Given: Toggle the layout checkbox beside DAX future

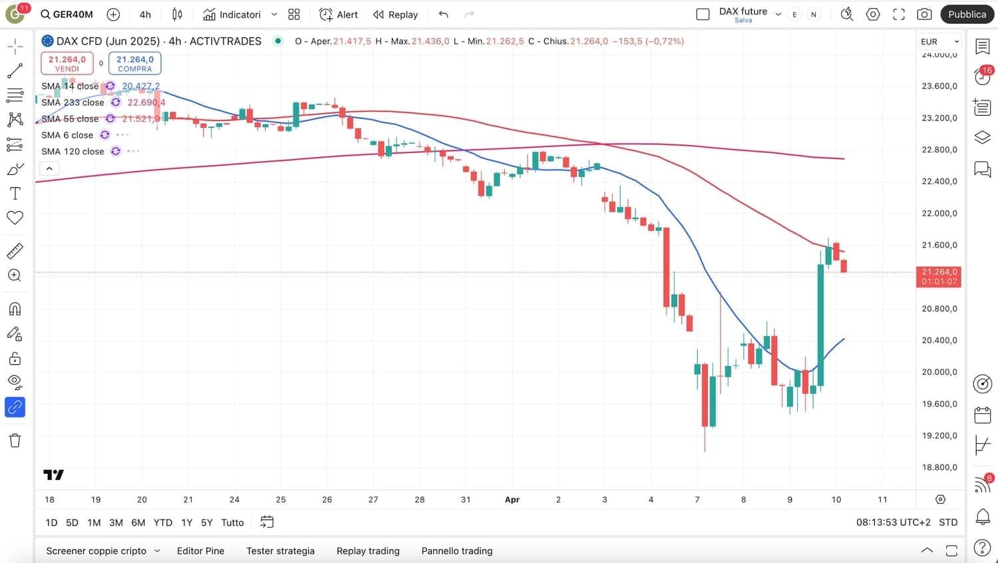Looking at the screenshot, I should pos(703,15).
